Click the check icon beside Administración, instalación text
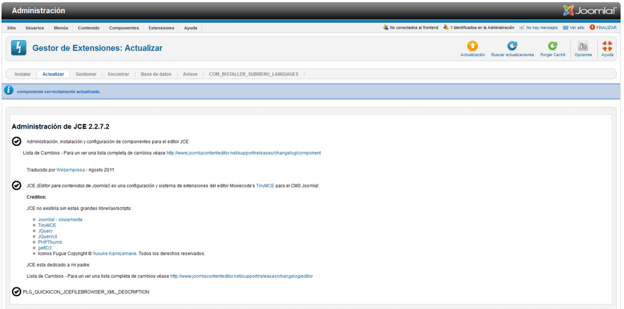624x309 pixels. click(16, 141)
